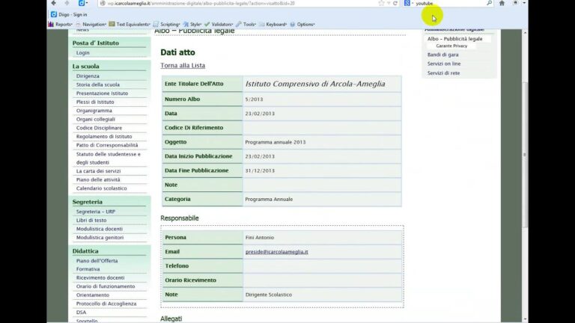Select the Numero Albo value 5/2013
This screenshot has height=323, width=575.
pyautogui.click(x=254, y=99)
